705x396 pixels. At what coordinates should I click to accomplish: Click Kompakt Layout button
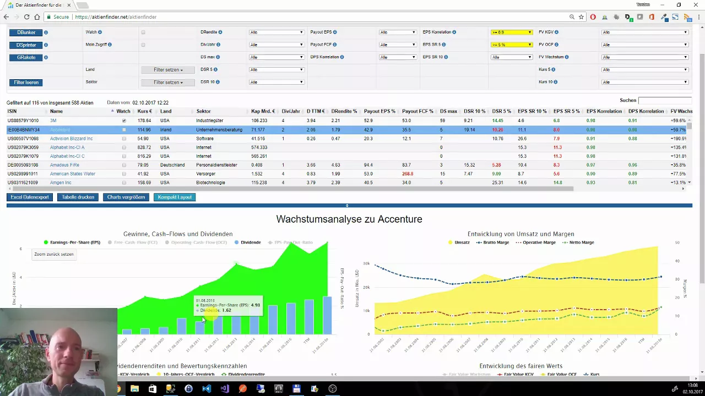pyautogui.click(x=175, y=197)
